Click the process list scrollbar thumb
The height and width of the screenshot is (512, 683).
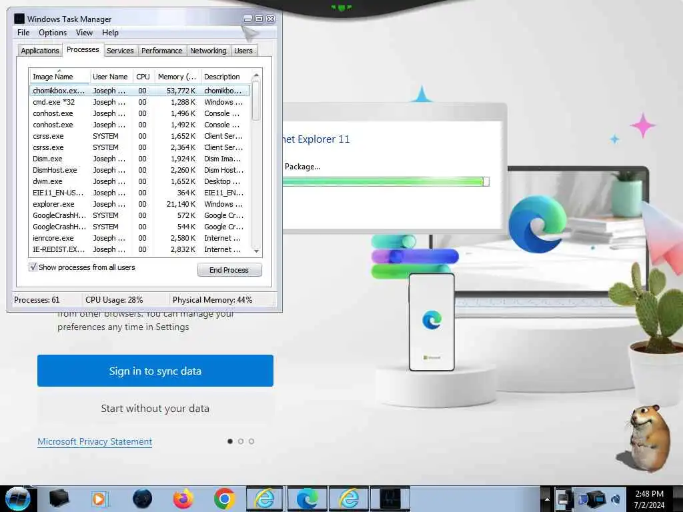[x=256, y=100]
